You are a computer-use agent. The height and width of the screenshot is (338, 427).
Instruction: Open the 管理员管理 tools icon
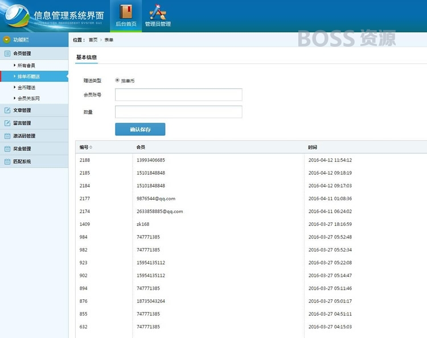(x=158, y=12)
